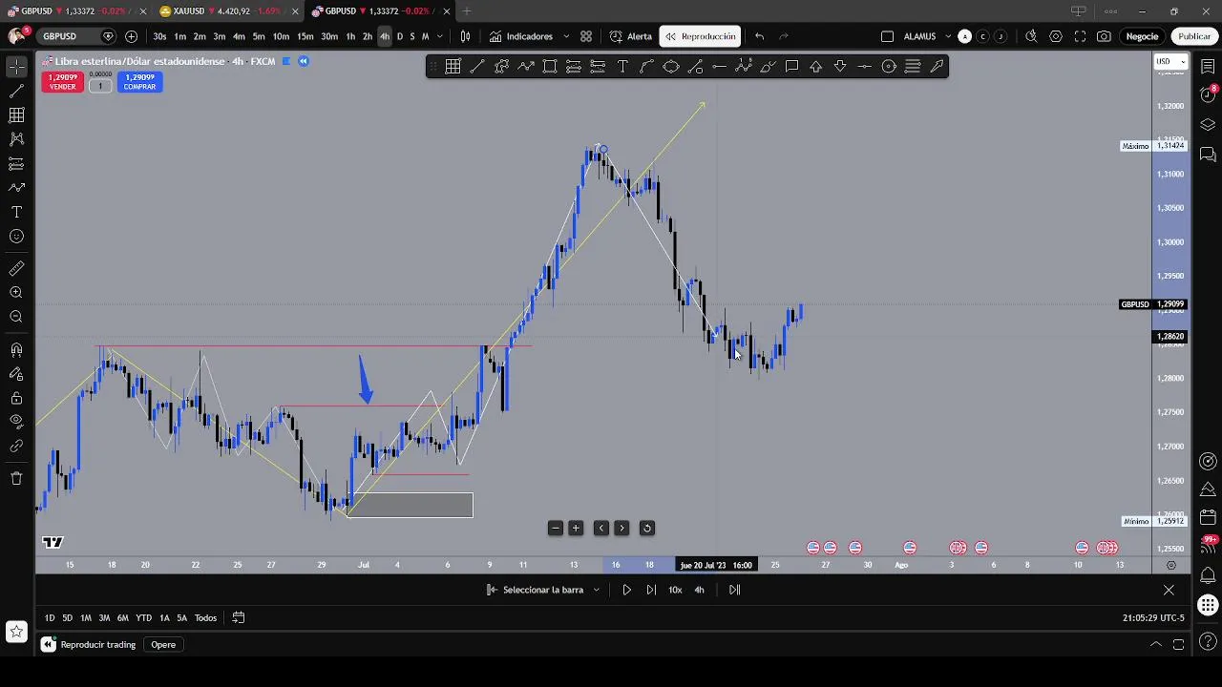This screenshot has height=687, width=1222.
Task: Select arrow up marker in floating toolbar
Action: pos(816,67)
